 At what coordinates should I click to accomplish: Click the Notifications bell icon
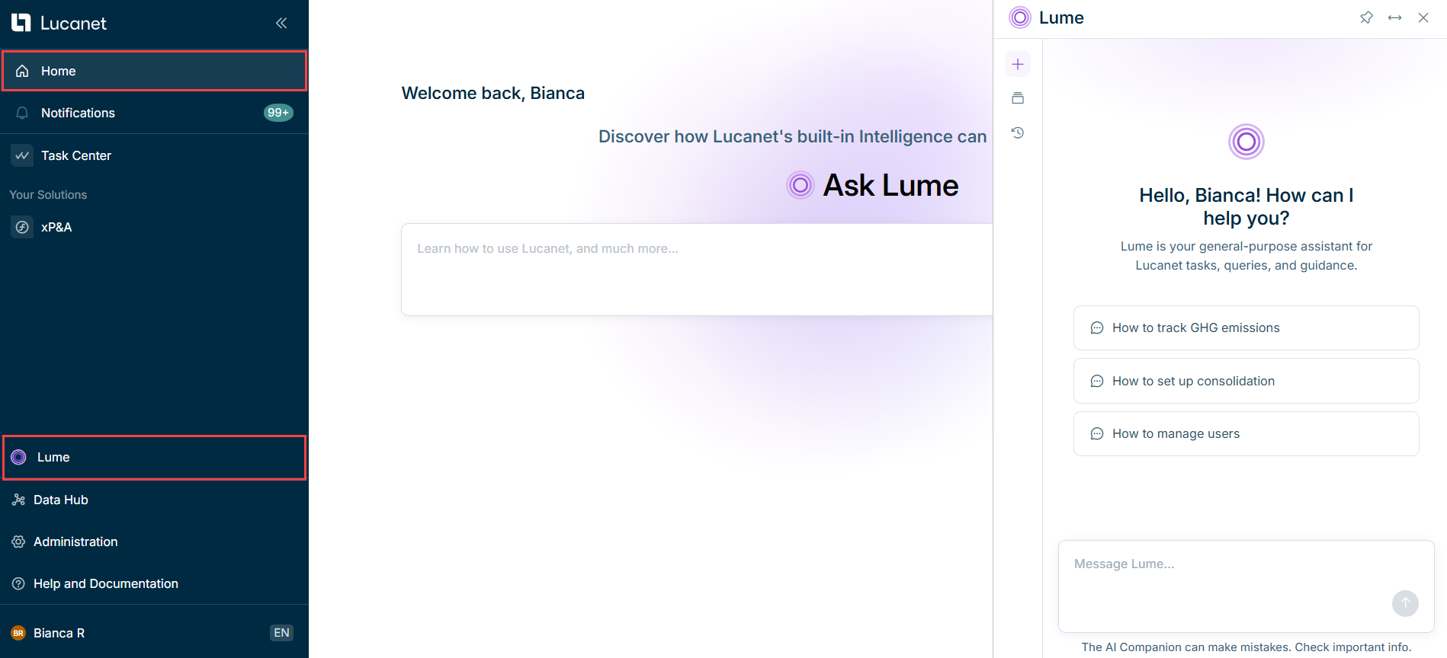(x=22, y=113)
